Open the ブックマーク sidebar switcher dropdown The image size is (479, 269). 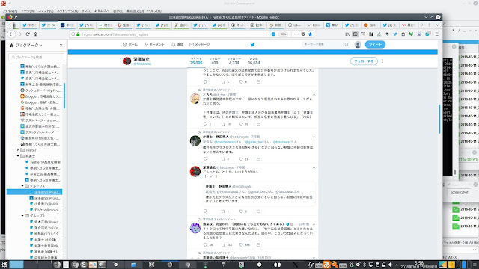[28, 45]
